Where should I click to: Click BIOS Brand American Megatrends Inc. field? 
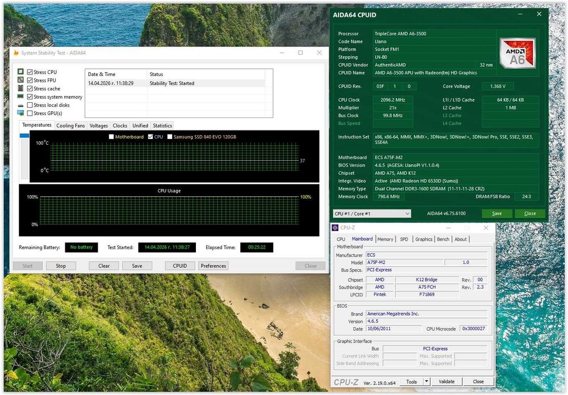click(427, 314)
